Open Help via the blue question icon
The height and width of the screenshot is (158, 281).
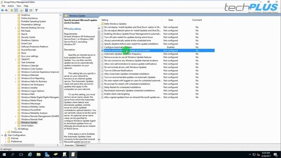pyautogui.click(x=26, y=11)
